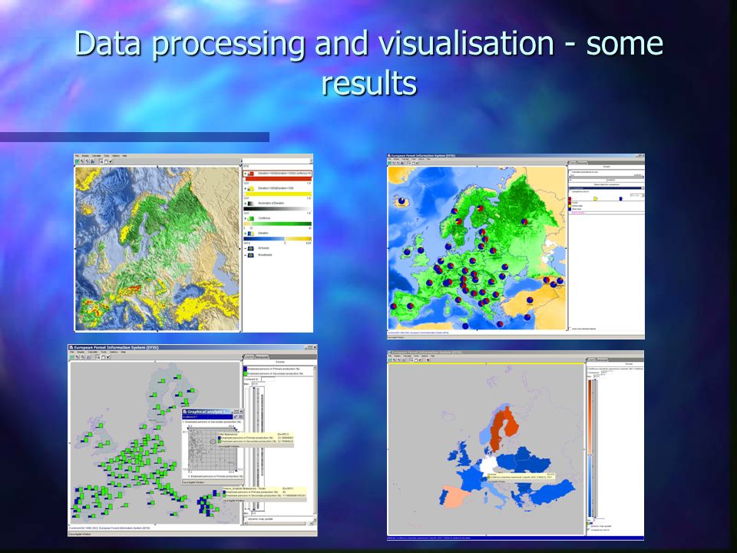The height and width of the screenshot is (553, 737).
Task: Click chart toolbar icon, bar chart map window
Action: (88, 357)
